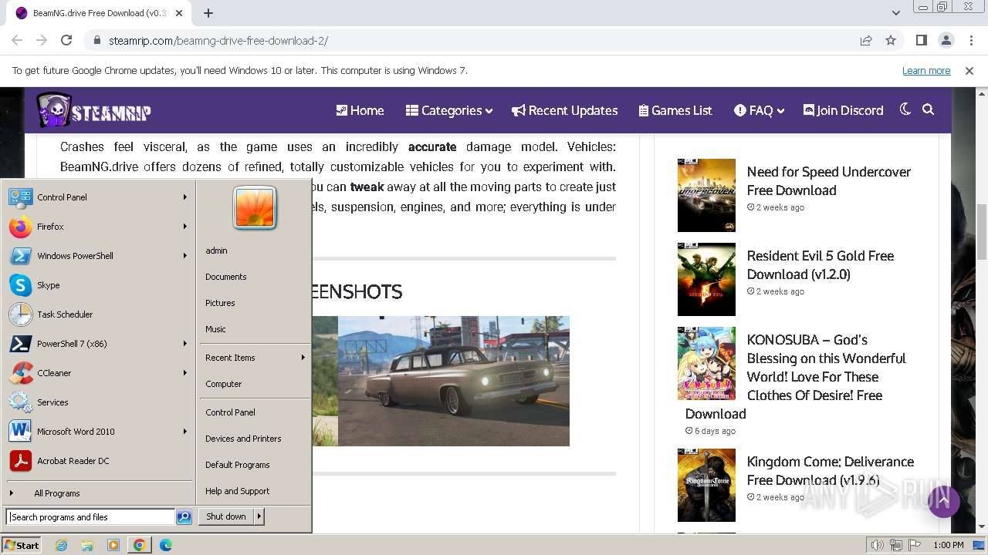The width and height of the screenshot is (988, 555).
Task: Launch Microsoft Word 2010
Action: (x=98, y=432)
